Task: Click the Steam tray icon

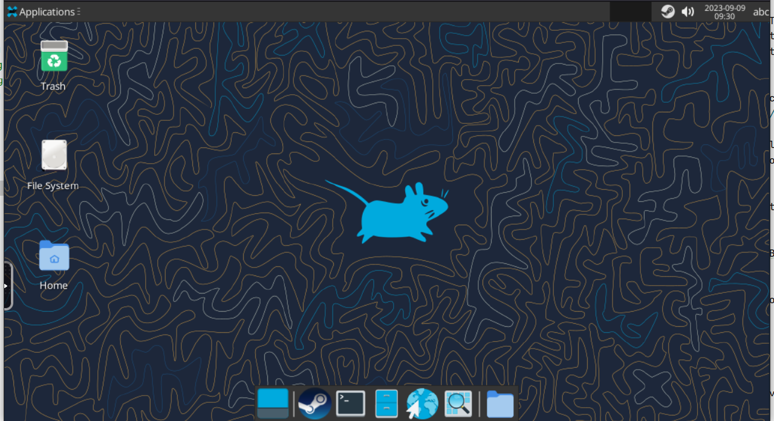Action: (x=668, y=11)
